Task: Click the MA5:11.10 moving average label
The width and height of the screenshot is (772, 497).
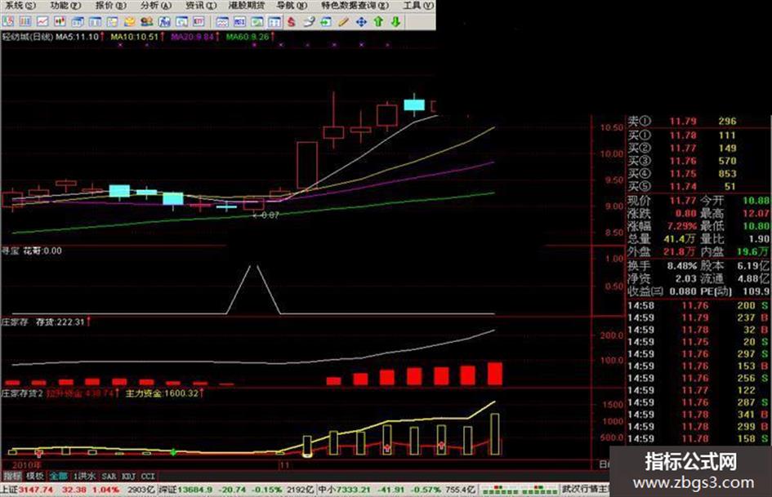Action: [80, 37]
